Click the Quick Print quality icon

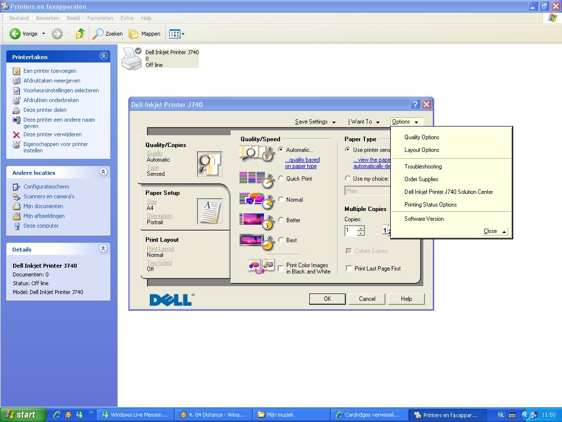click(257, 180)
